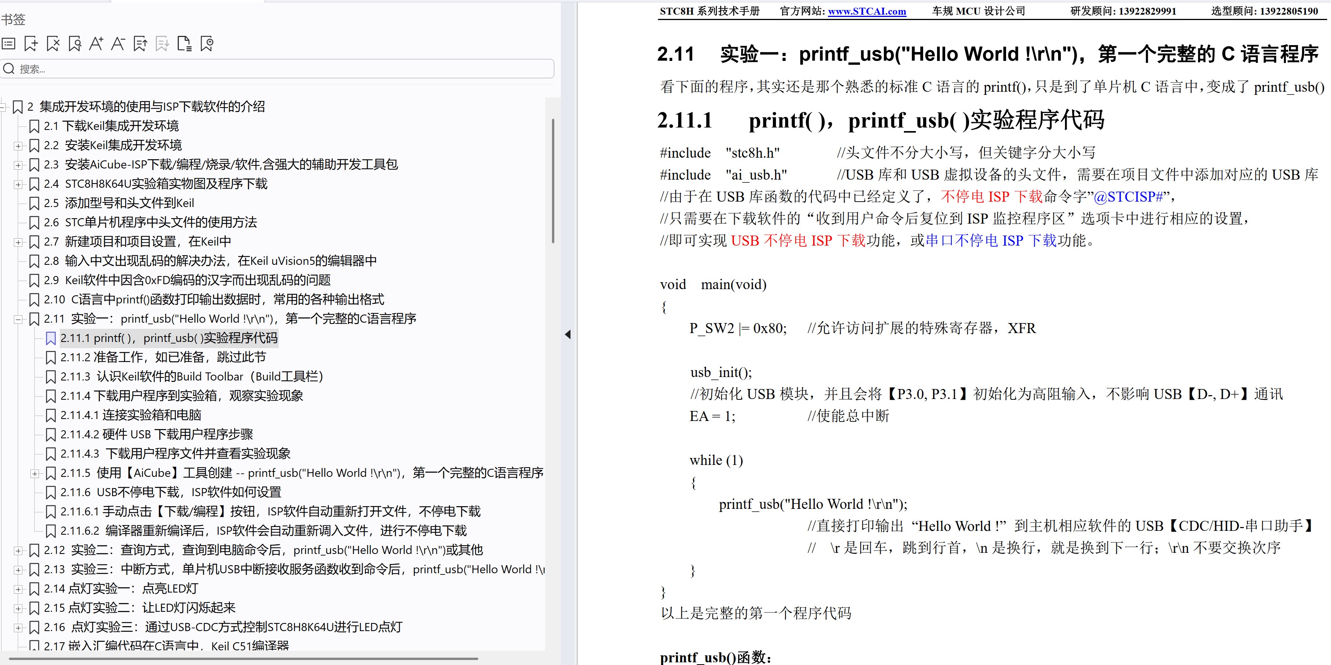
Task: Select the add bookmark icon
Action: 31,44
